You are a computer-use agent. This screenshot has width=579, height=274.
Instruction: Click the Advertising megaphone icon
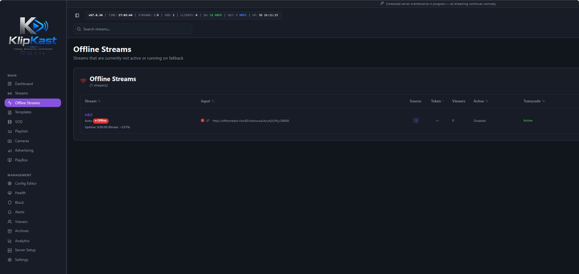click(x=10, y=151)
